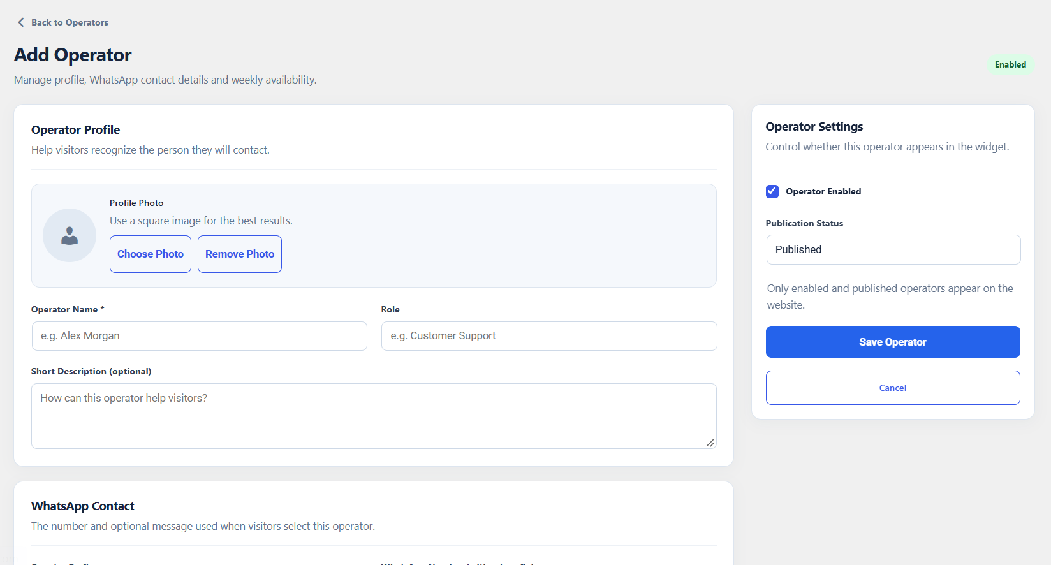1051x565 pixels.
Task: Click the WhatsApp Contact section heading
Action: point(83,506)
